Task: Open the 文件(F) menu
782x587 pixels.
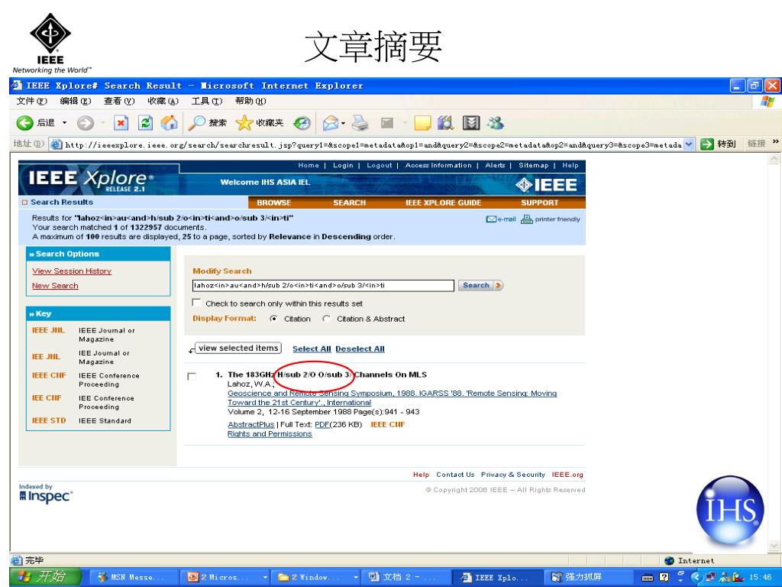Action: [31, 101]
